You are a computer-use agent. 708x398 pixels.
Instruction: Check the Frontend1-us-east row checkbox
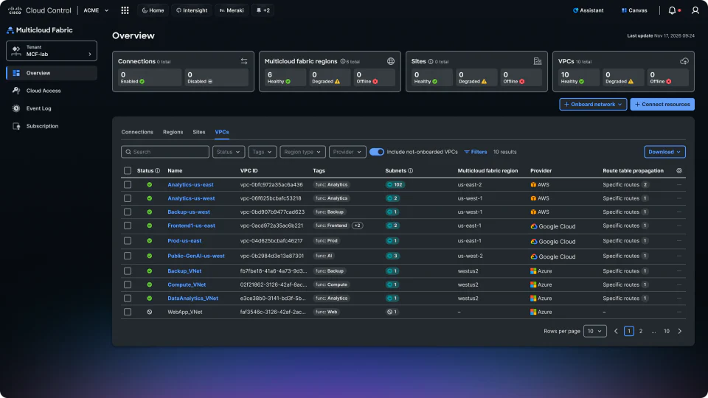(x=128, y=226)
